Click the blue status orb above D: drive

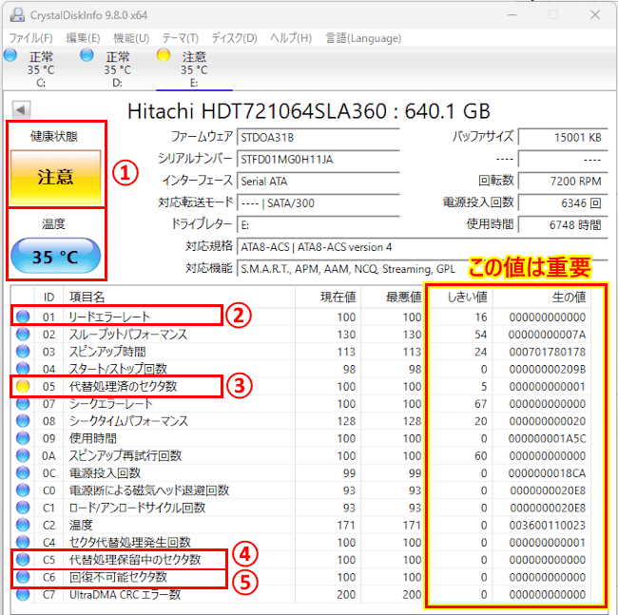(x=87, y=55)
